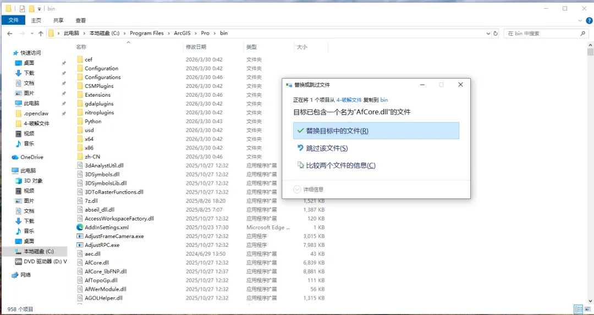The image size is (594, 315).
Task: Click the properties quick access toolbar icon
Action: [23, 8]
